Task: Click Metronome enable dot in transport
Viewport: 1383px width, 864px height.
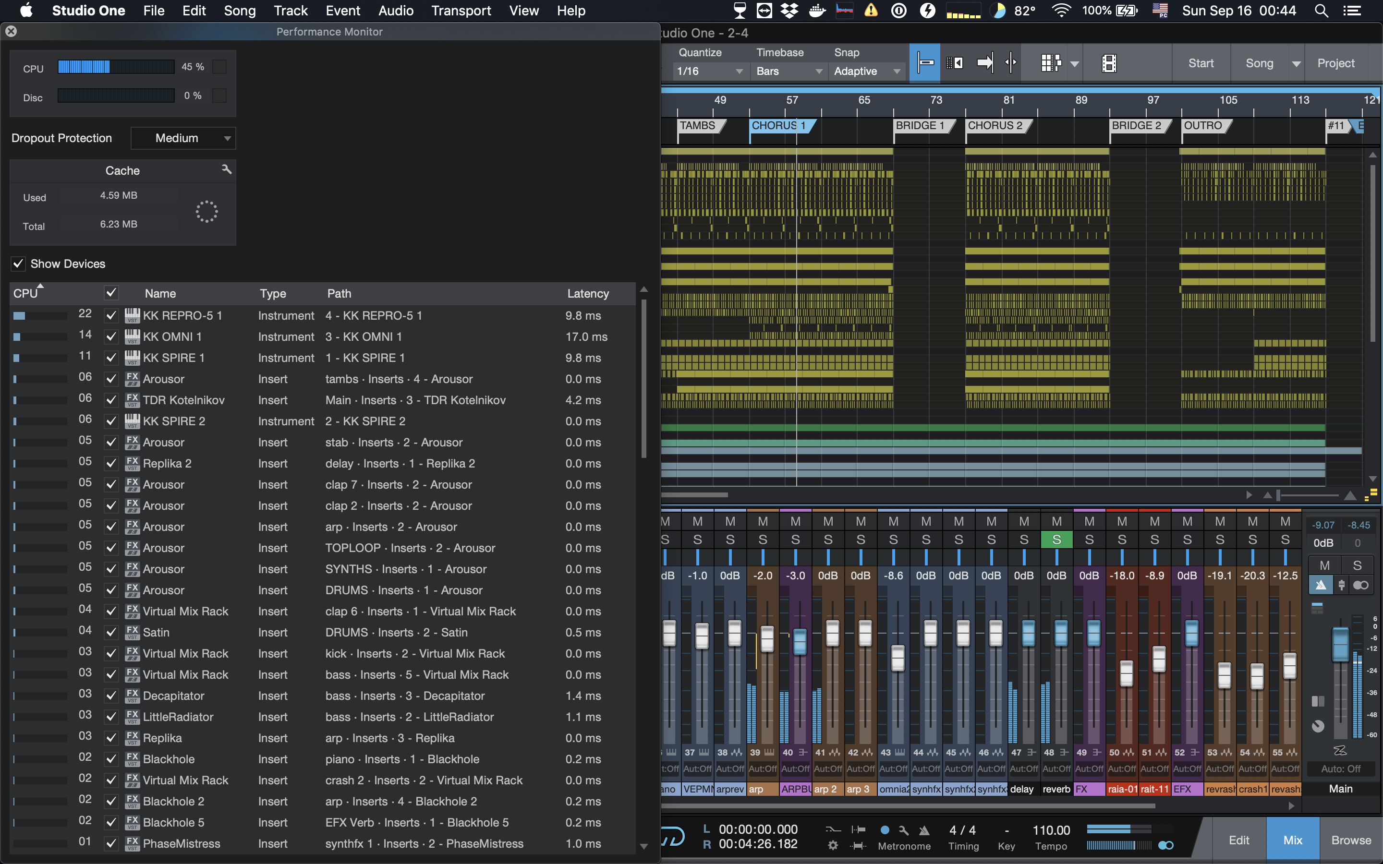Action: 885,830
